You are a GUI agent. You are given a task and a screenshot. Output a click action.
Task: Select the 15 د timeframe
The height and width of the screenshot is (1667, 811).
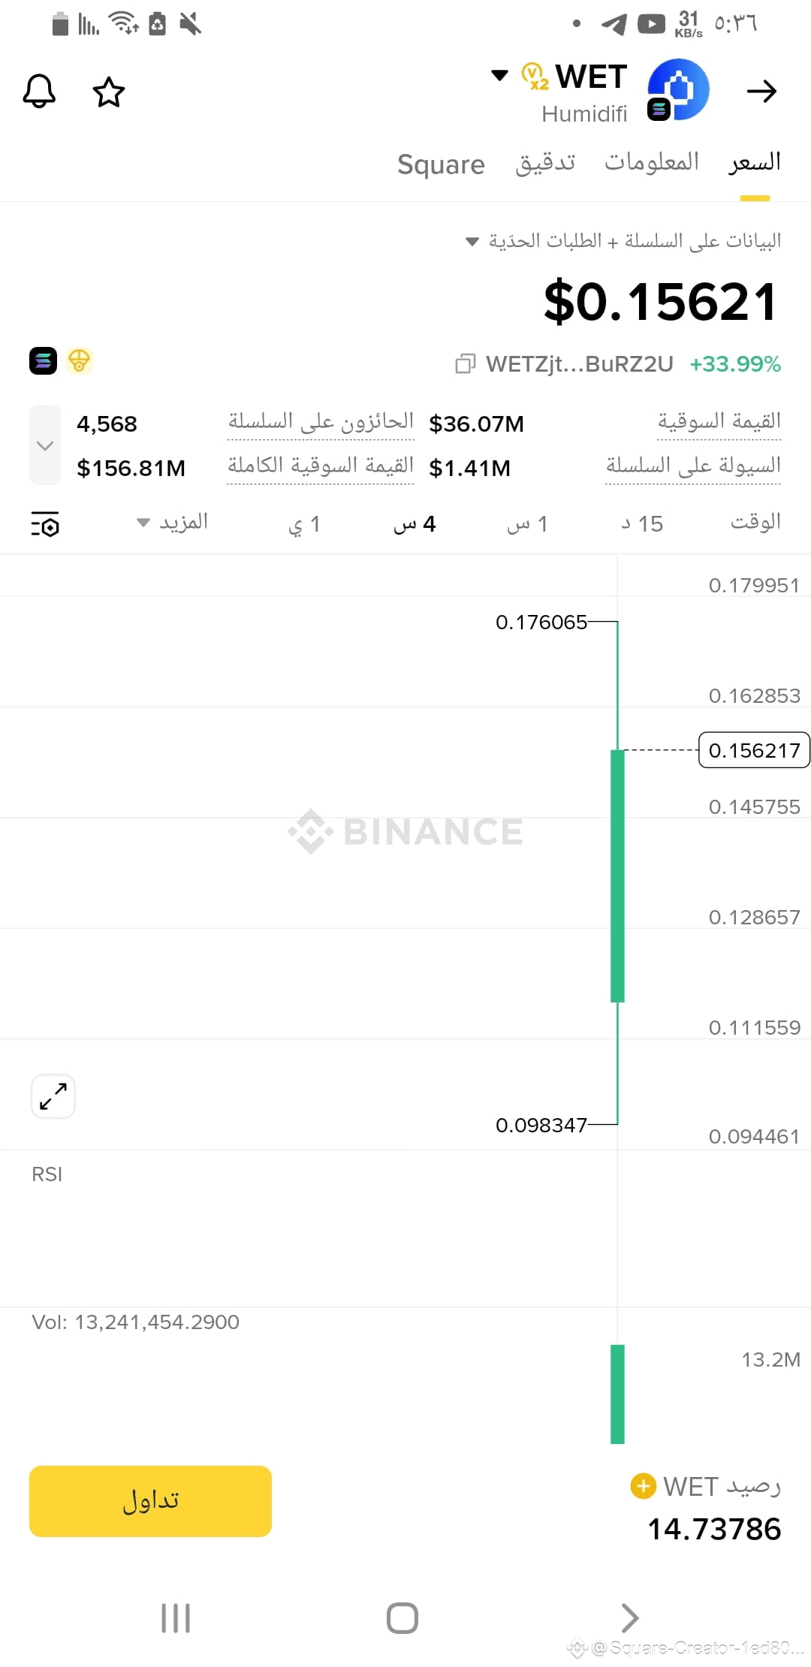pyautogui.click(x=642, y=523)
